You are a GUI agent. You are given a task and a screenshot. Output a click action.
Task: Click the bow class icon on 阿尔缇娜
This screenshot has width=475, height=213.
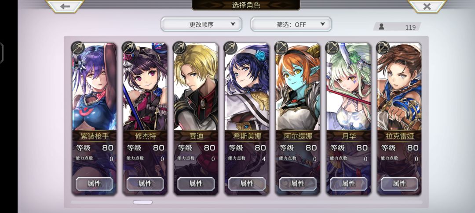pos(281,47)
